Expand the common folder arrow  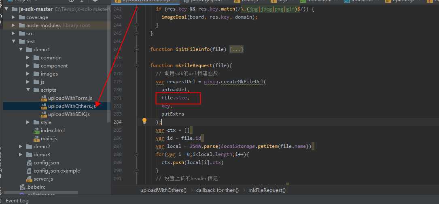(x=28, y=58)
